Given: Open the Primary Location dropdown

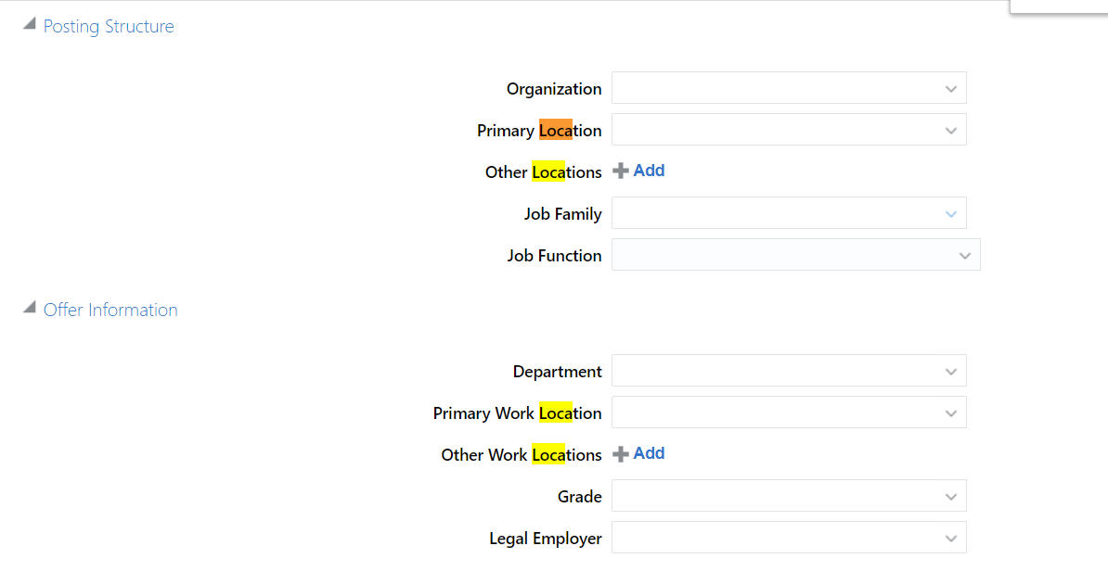Looking at the screenshot, I should 789,129.
